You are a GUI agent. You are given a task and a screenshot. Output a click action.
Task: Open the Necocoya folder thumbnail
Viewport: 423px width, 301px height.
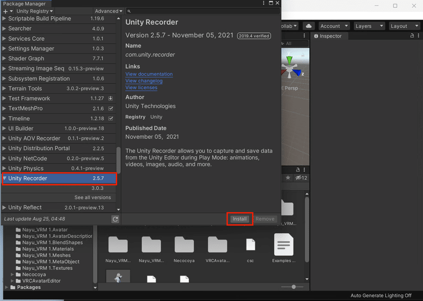click(184, 244)
